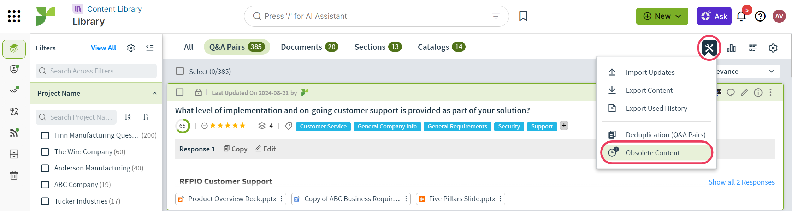Click the bookmark saved searches icon
The image size is (792, 211).
coord(523,16)
